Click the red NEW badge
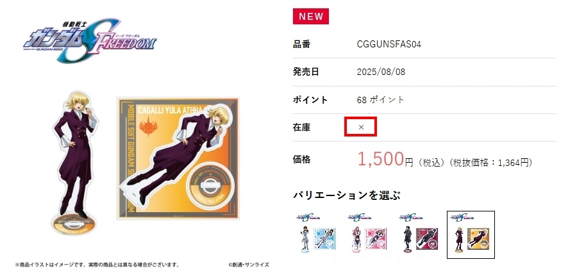The height and width of the screenshot is (280, 577). [310, 17]
